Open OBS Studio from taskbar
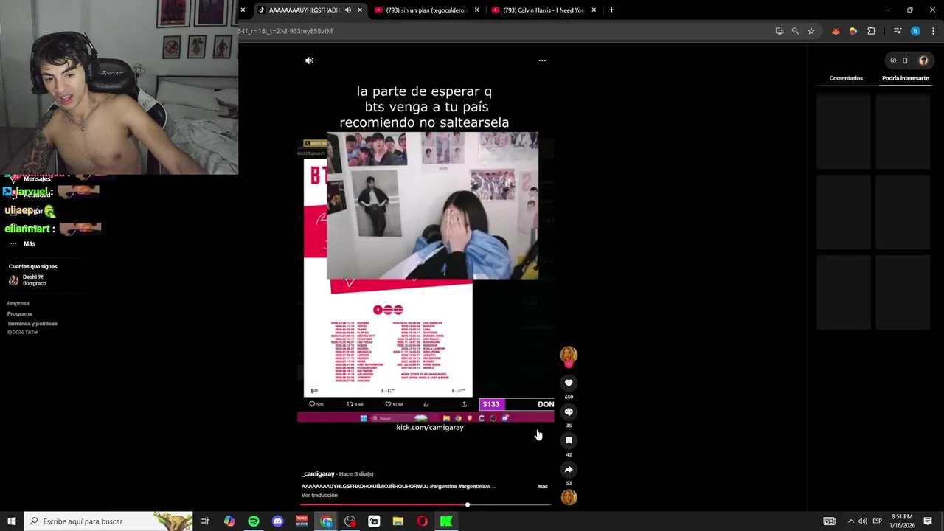Screen dimensions: 944x531 [x=350, y=521]
